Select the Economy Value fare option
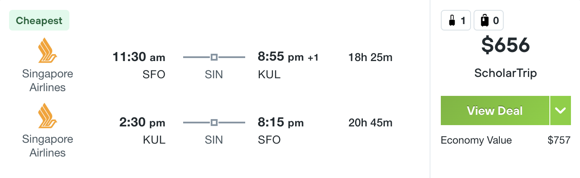This screenshot has width=580, height=178. (476, 140)
